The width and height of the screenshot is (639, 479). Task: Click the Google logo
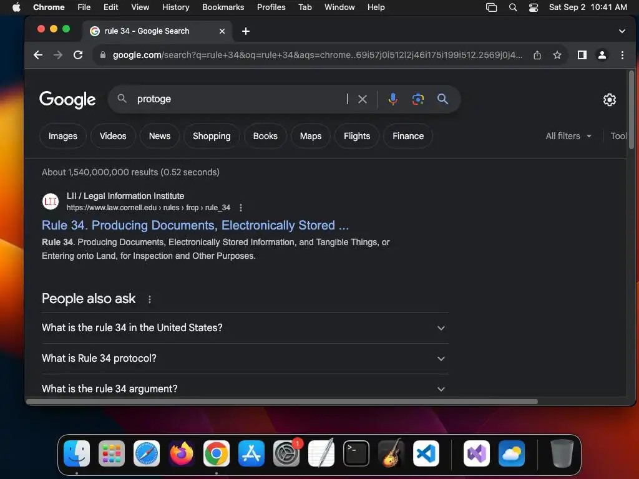(x=67, y=100)
